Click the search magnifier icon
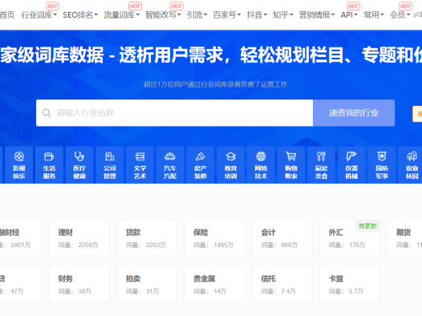Viewport: 422px width, 316px height. (x=47, y=113)
